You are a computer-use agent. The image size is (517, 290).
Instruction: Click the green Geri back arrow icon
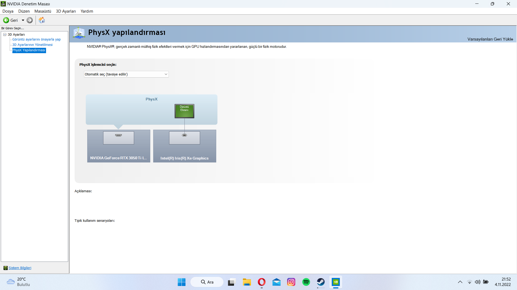tap(6, 20)
